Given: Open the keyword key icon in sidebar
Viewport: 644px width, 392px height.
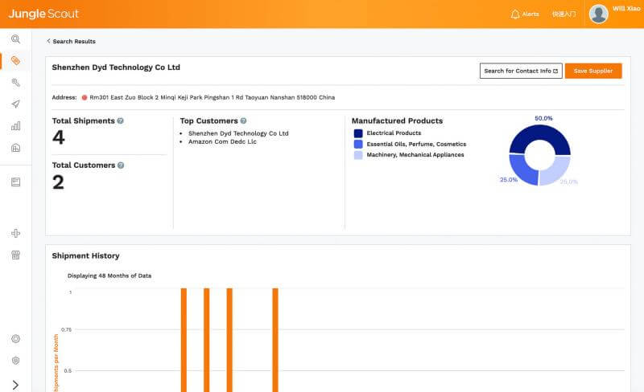Looking at the screenshot, I should pyautogui.click(x=15, y=83).
